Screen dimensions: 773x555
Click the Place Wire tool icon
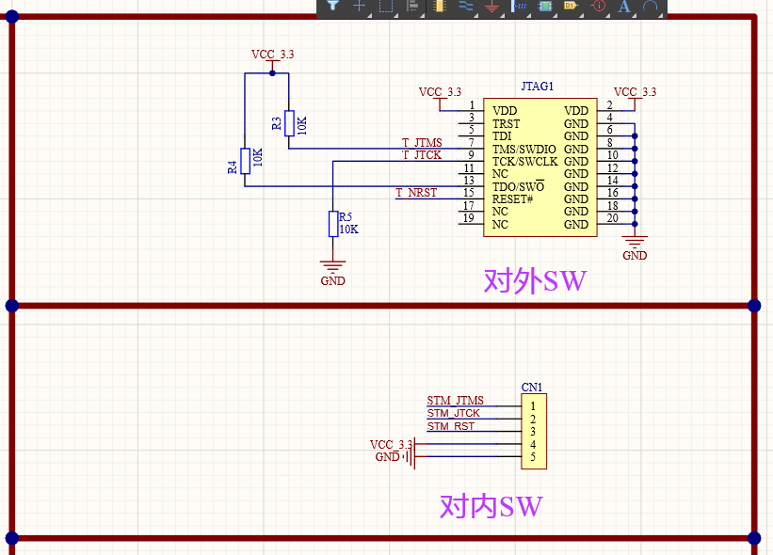[468, 7]
